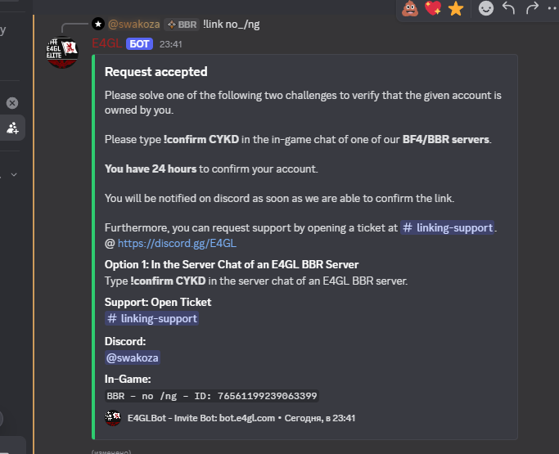Click the round X icon in sidebar
Screen dimensions: 559x454
[12, 103]
